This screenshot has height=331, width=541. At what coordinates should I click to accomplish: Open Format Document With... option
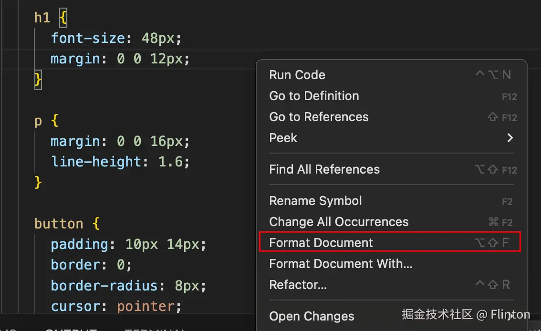341,264
